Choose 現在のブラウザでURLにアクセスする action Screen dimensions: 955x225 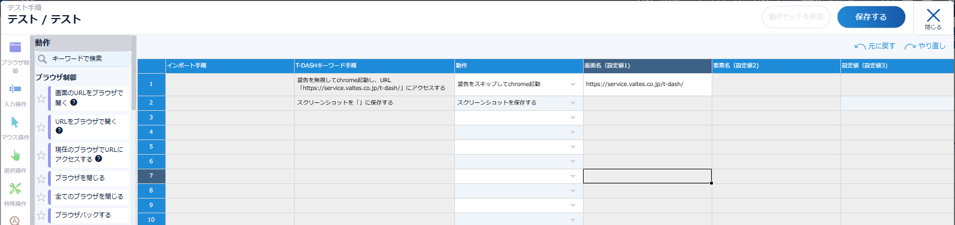(x=89, y=155)
